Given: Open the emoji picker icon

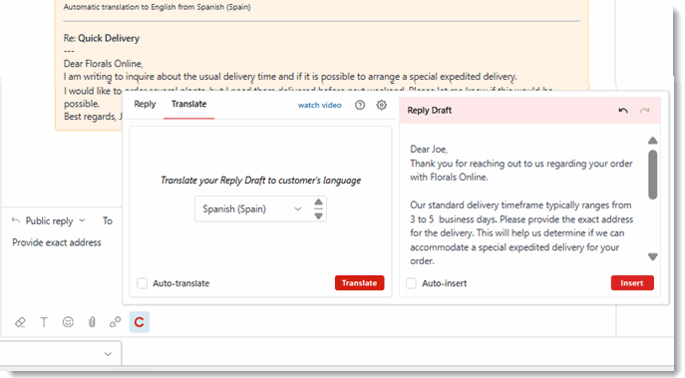Looking at the screenshot, I should (x=68, y=322).
